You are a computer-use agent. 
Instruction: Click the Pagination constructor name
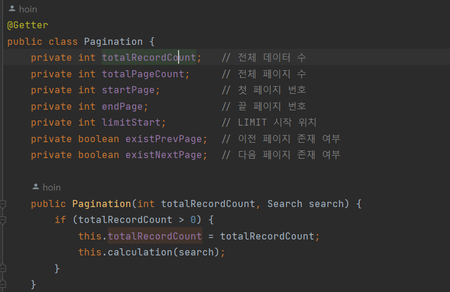(x=102, y=204)
